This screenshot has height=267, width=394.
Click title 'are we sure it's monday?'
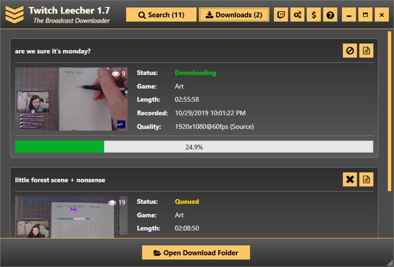point(53,52)
